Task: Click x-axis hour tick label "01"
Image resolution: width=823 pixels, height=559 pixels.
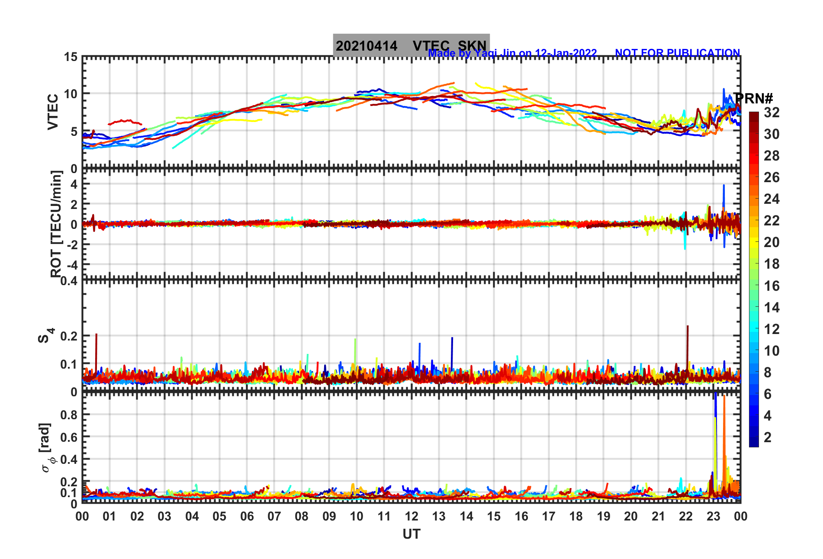Action: (109, 516)
